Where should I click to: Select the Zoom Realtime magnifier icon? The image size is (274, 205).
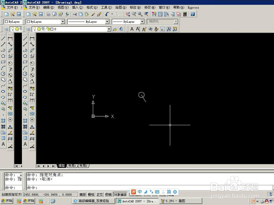point(134,14)
